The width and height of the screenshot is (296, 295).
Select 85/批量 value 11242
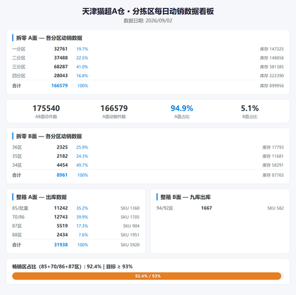[x=61, y=208]
